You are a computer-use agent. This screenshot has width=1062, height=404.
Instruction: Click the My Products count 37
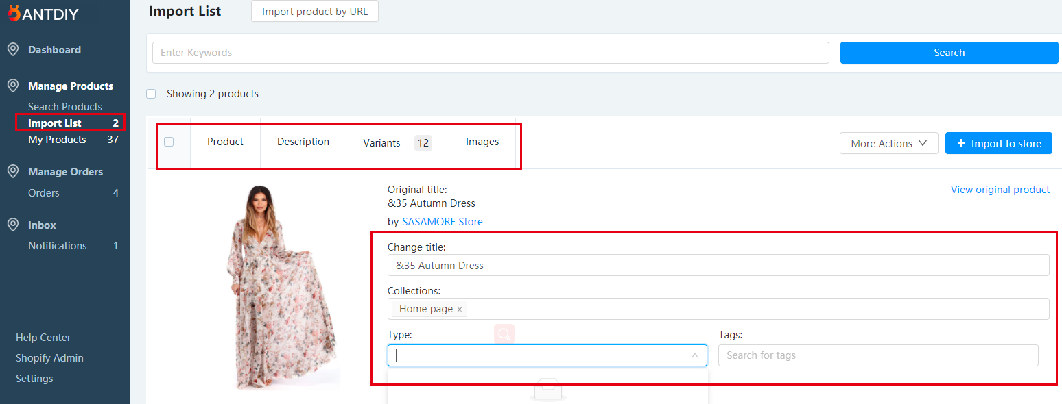pyautogui.click(x=113, y=140)
